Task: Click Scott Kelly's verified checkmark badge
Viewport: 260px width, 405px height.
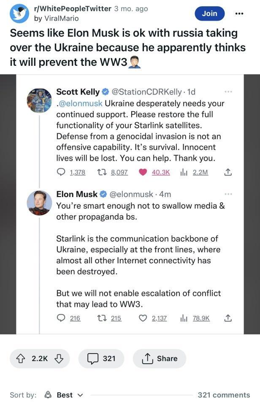Action: (105, 92)
